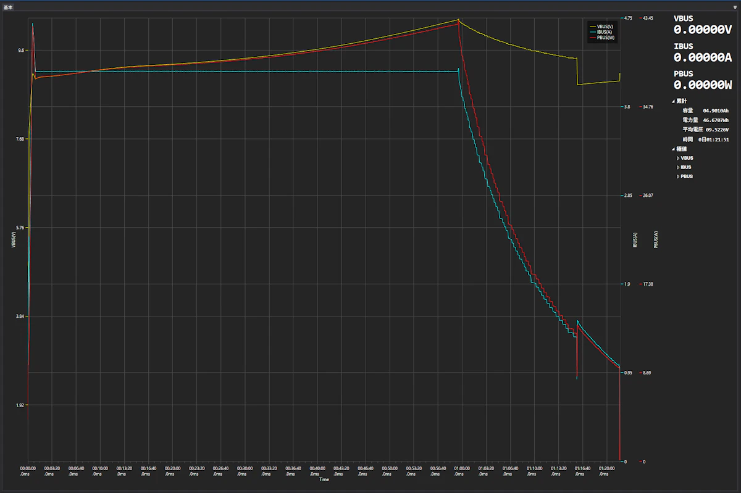Click the cyan IBUS(A) legend line marker
The image size is (741, 493).
pyautogui.click(x=593, y=32)
